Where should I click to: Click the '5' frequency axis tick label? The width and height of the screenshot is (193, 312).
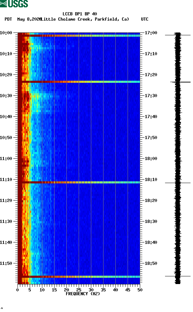pyautogui.click(x=30, y=290)
